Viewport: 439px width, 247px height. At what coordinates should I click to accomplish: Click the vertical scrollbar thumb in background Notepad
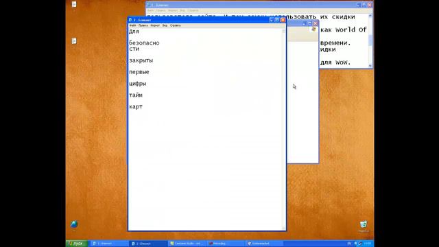(x=370, y=40)
